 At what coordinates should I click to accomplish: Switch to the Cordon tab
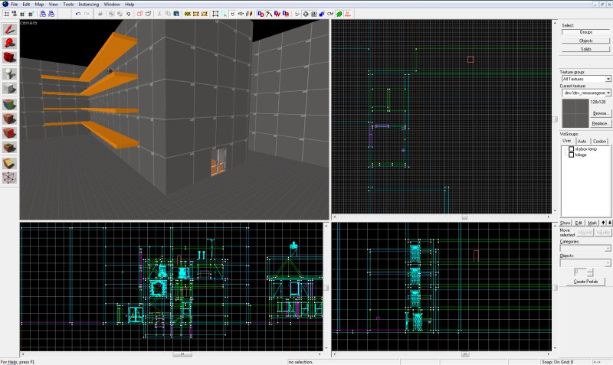pyautogui.click(x=599, y=141)
